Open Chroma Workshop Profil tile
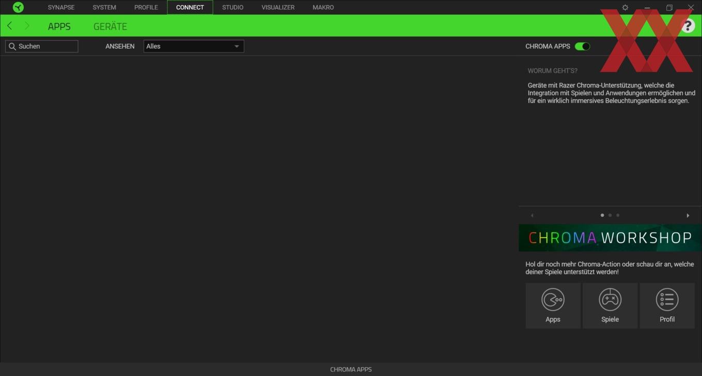The image size is (702, 376). pyautogui.click(x=667, y=305)
